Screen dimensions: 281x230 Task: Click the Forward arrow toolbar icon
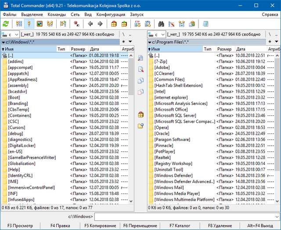[x=100, y=23]
